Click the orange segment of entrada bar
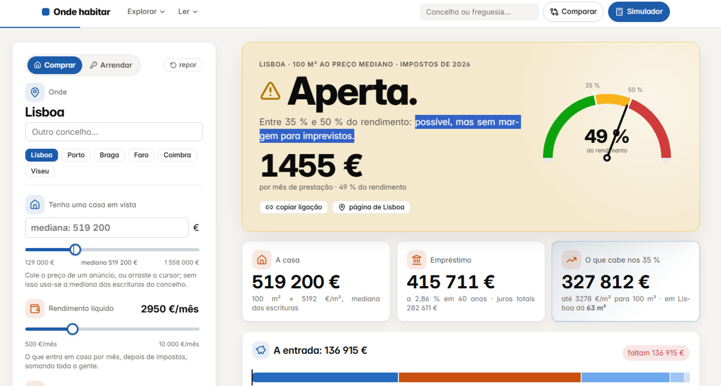721x386 pixels. (x=490, y=377)
